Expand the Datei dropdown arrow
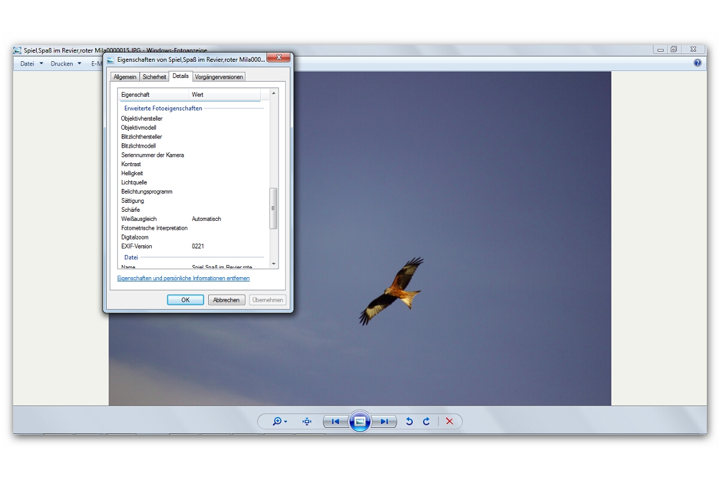This screenshot has height=480, width=720. (x=41, y=64)
